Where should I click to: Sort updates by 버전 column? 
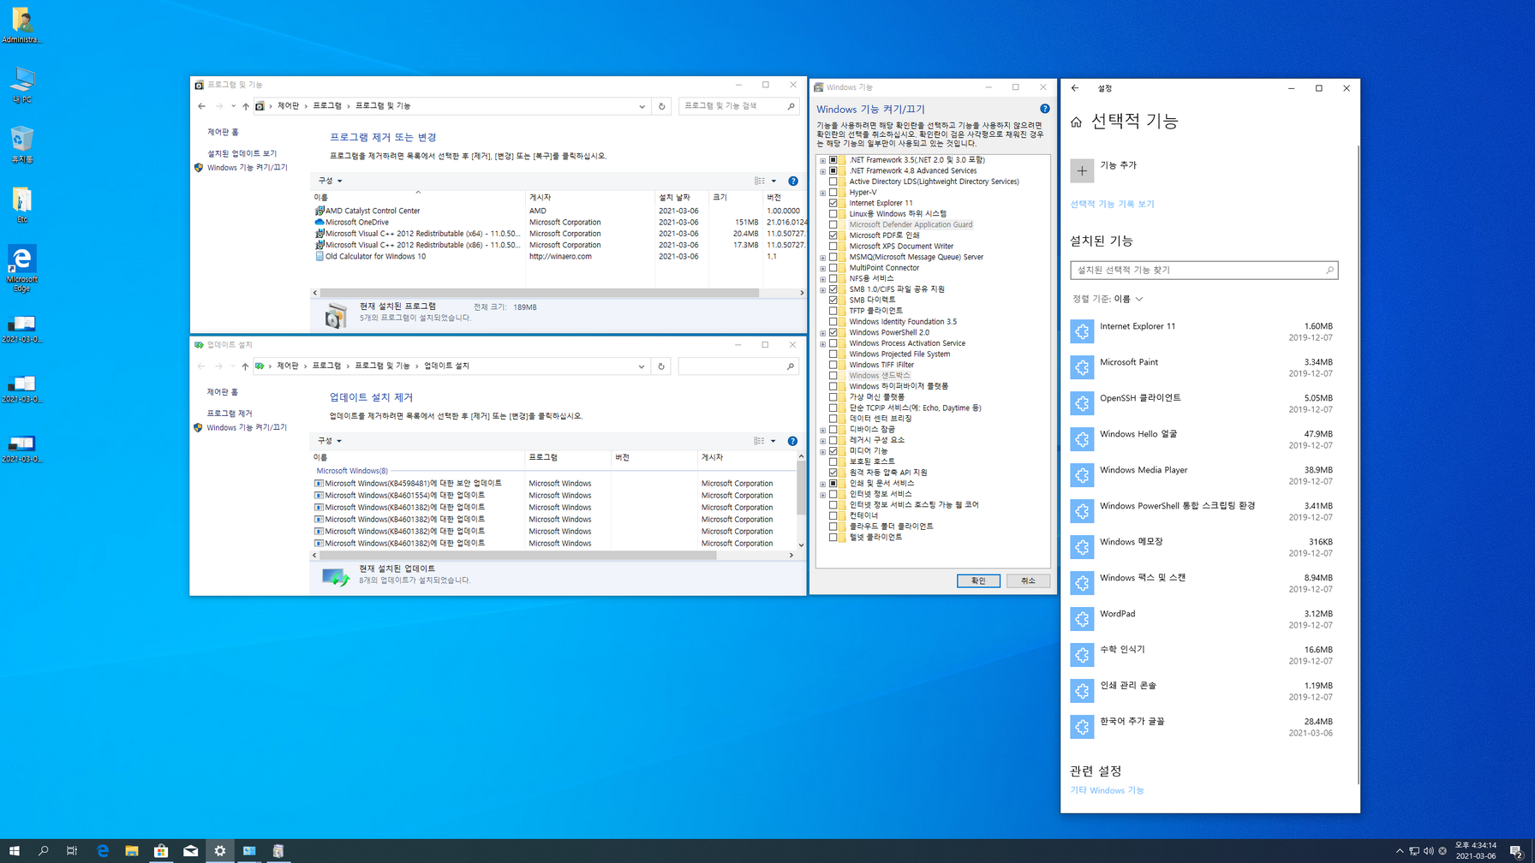coord(654,458)
